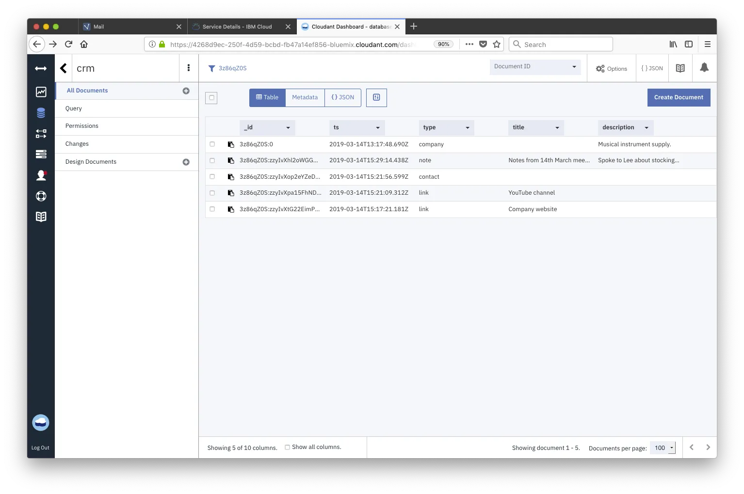Open the crm database kebab menu

pyautogui.click(x=189, y=68)
